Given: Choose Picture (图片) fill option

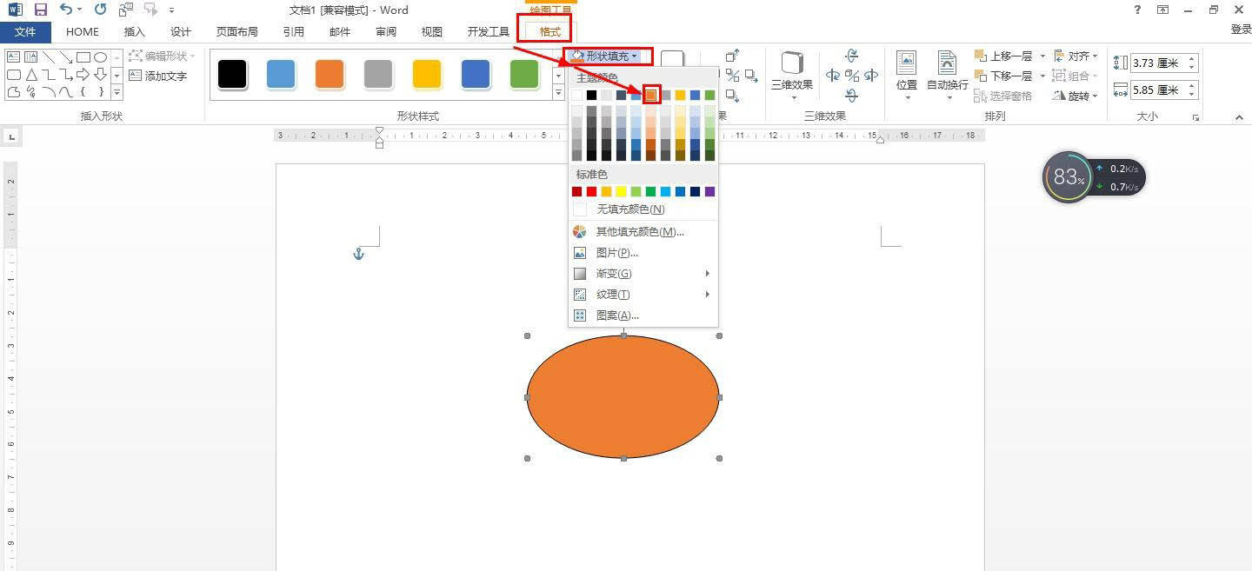Looking at the screenshot, I should point(643,253).
